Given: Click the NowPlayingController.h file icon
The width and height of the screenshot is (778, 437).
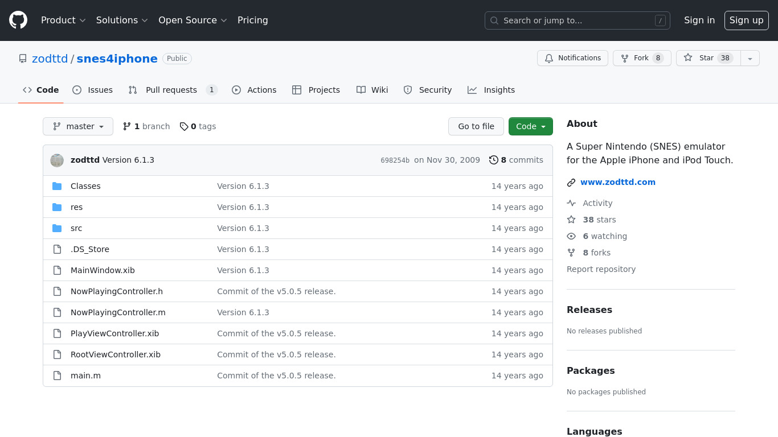Looking at the screenshot, I should pos(57,291).
